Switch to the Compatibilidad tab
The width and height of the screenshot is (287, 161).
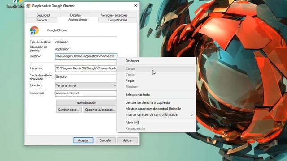pos(117,20)
